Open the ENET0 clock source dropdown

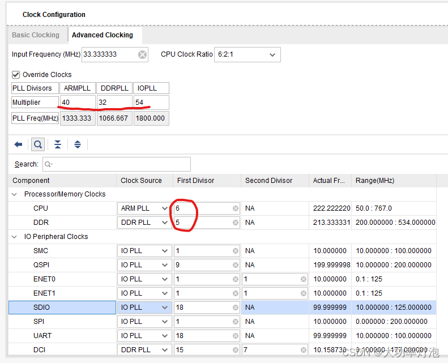(x=144, y=279)
